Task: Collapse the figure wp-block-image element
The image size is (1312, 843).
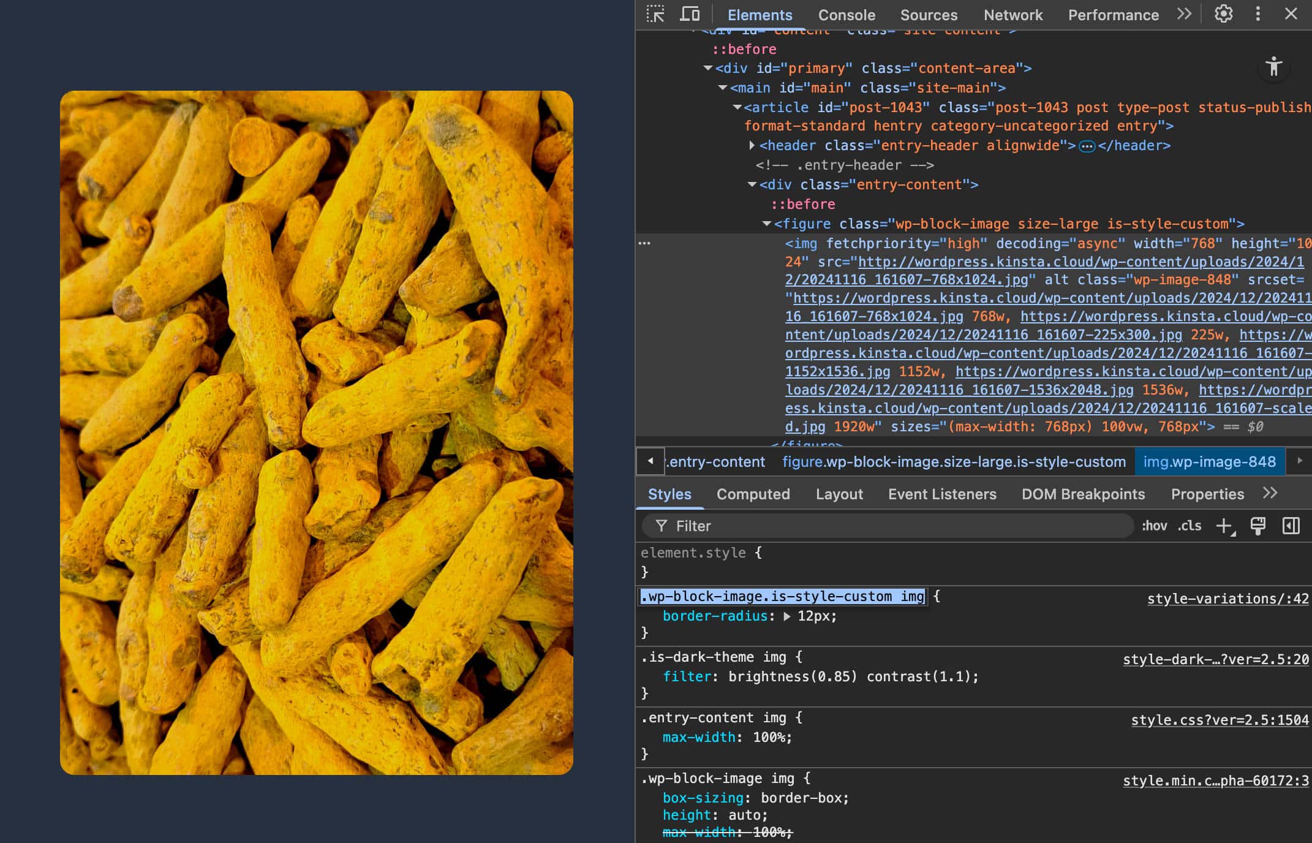Action: point(766,224)
